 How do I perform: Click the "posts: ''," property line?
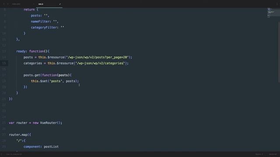(x=40, y=16)
